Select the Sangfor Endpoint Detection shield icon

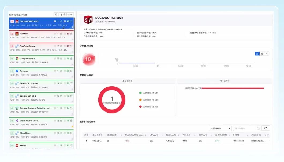click(17, 108)
